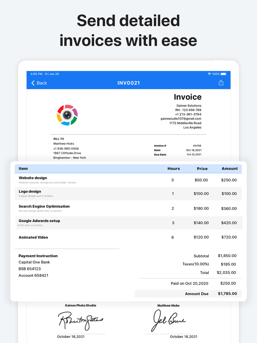Tap the BSB 654123 line

point(29,269)
